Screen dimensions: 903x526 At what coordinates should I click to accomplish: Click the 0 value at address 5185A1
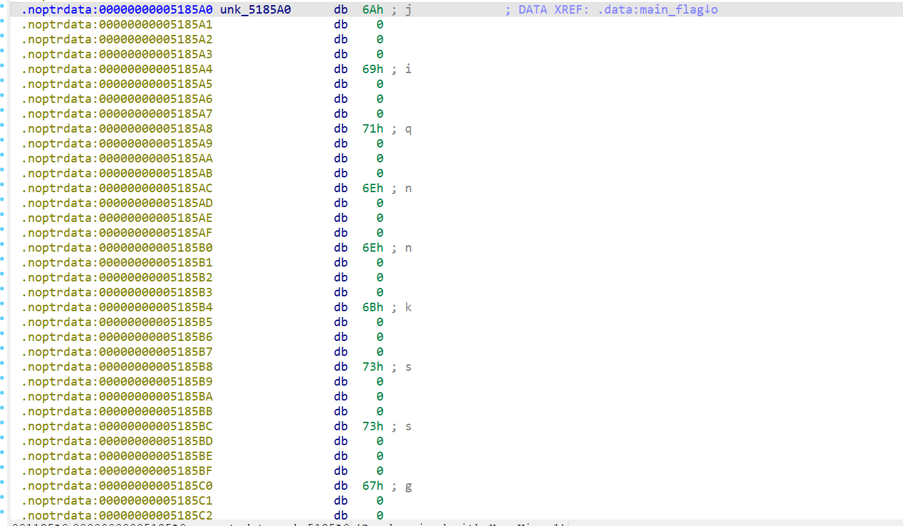click(380, 25)
